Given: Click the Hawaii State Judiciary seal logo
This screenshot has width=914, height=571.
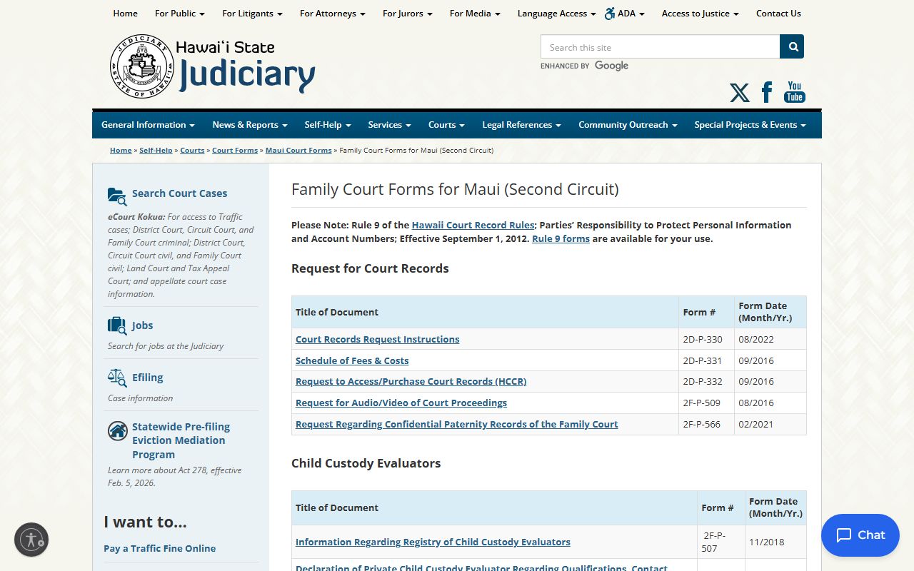Looking at the screenshot, I should (x=142, y=66).
